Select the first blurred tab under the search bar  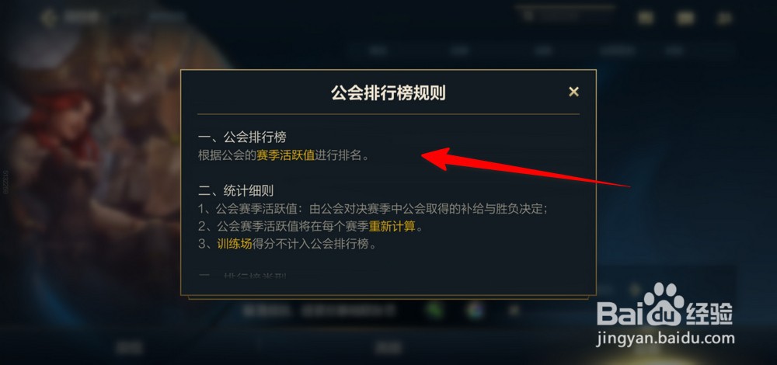tap(378, 50)
